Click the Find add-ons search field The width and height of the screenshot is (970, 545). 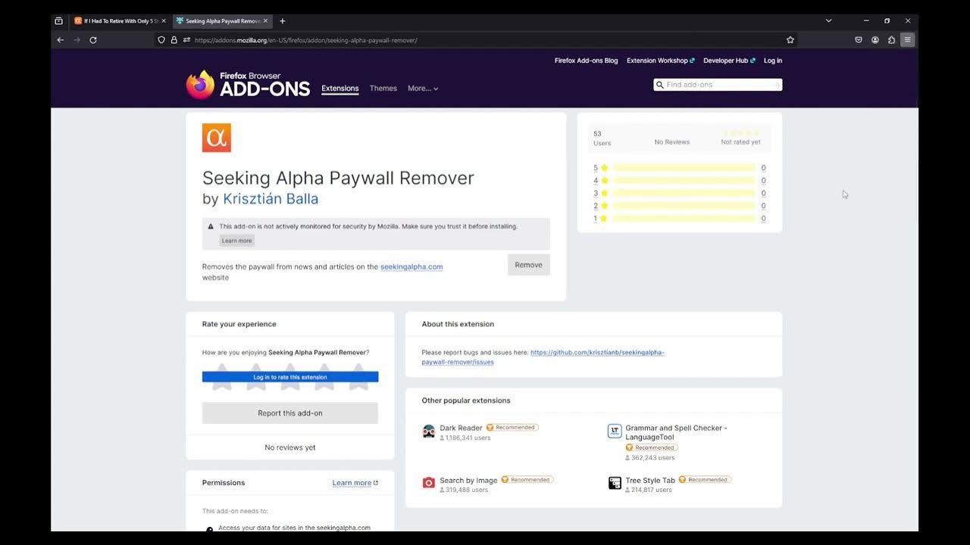point(718,85)
